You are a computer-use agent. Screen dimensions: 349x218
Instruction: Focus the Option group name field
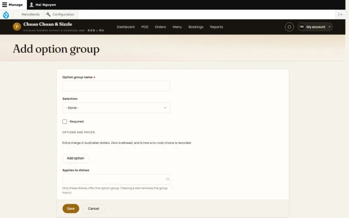(x=116, y=86)
